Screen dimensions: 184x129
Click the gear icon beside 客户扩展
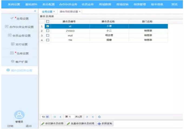click(x=12, y=61)
